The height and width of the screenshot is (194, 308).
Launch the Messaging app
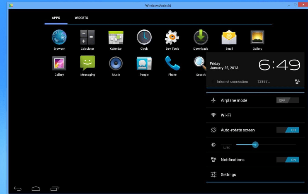coord(87,63)
